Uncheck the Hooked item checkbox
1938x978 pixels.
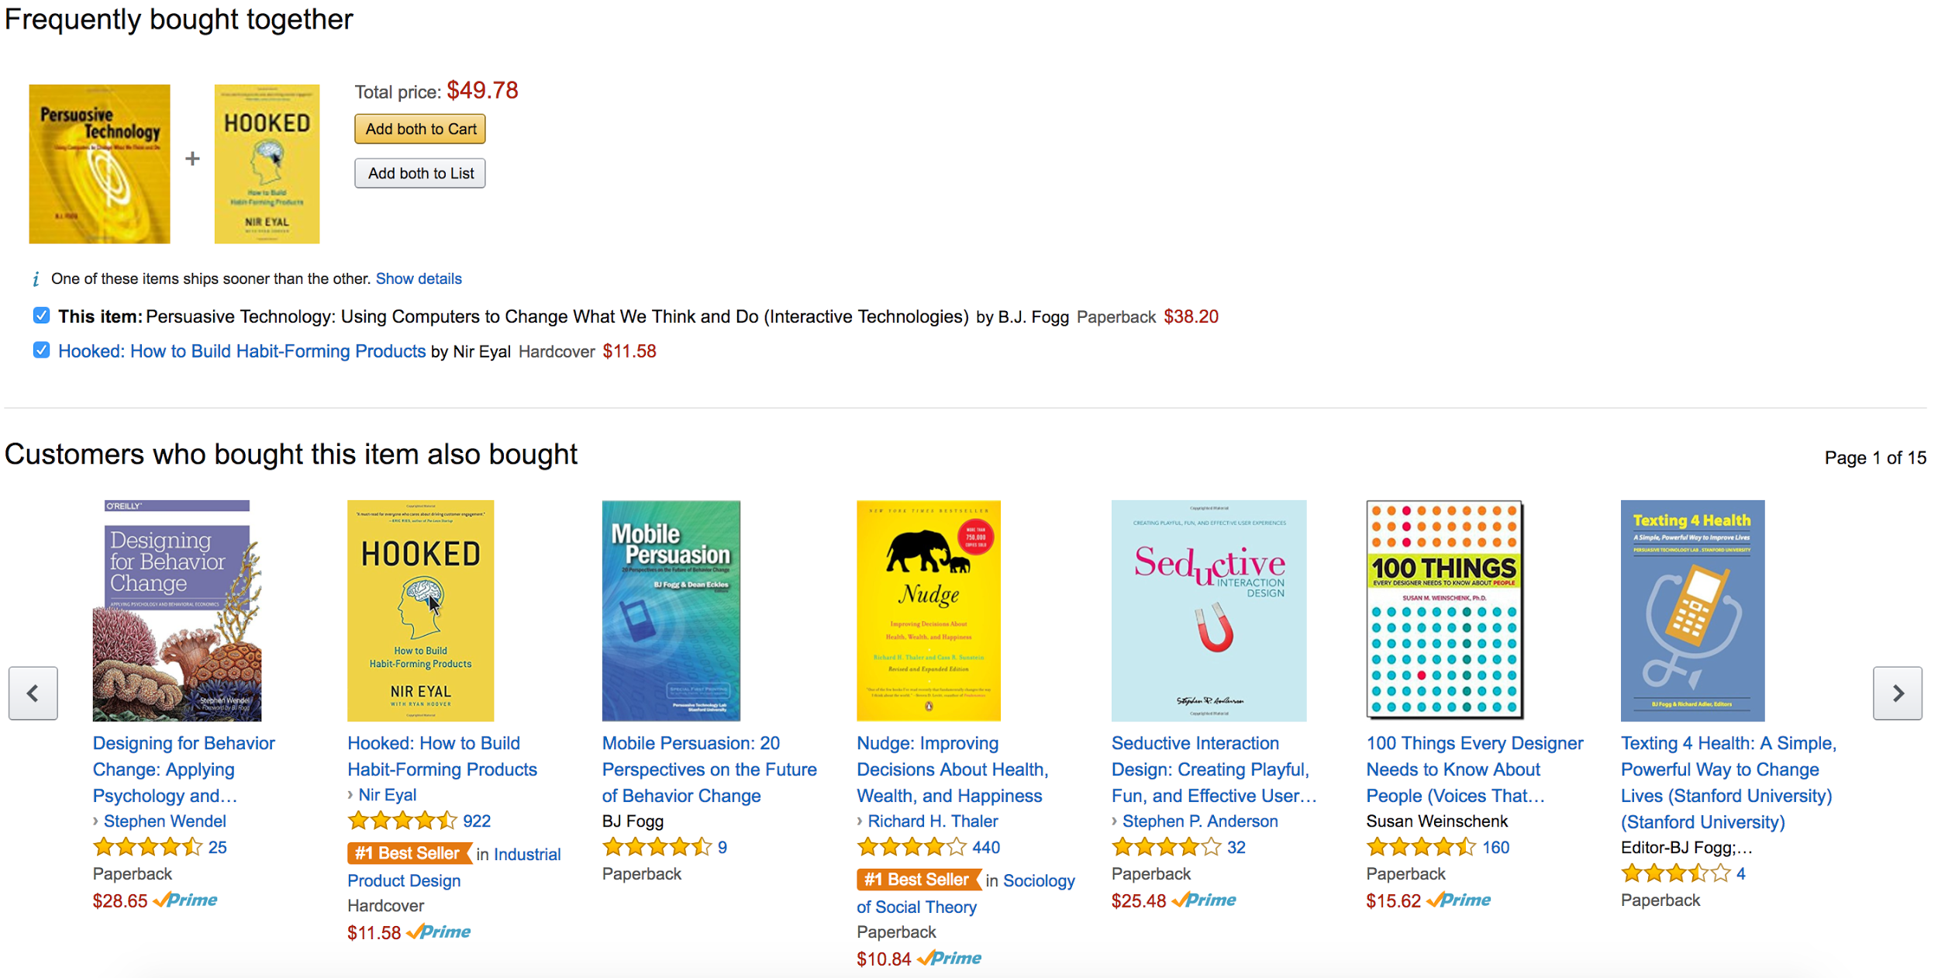[x=42, y=350]
